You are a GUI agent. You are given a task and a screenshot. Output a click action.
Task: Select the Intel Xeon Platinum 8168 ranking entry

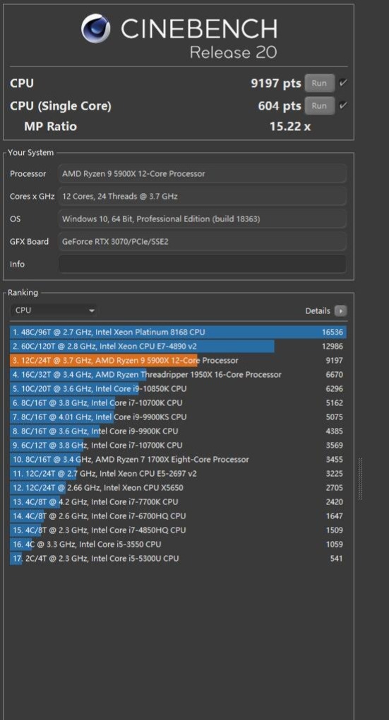[178, 332]
